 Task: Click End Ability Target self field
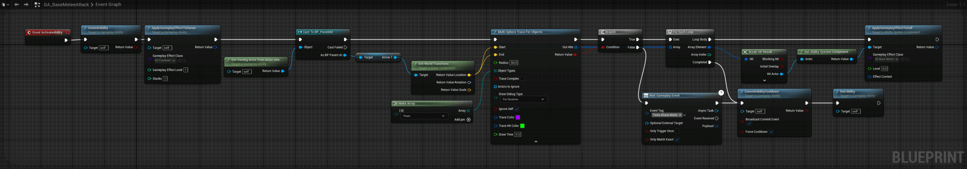tap(855, 112)
